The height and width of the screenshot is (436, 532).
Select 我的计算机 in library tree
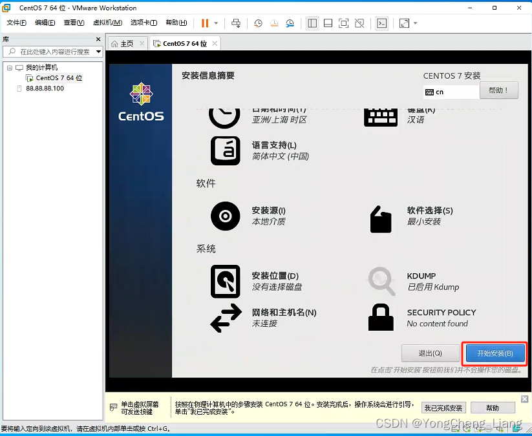point(42,67)
